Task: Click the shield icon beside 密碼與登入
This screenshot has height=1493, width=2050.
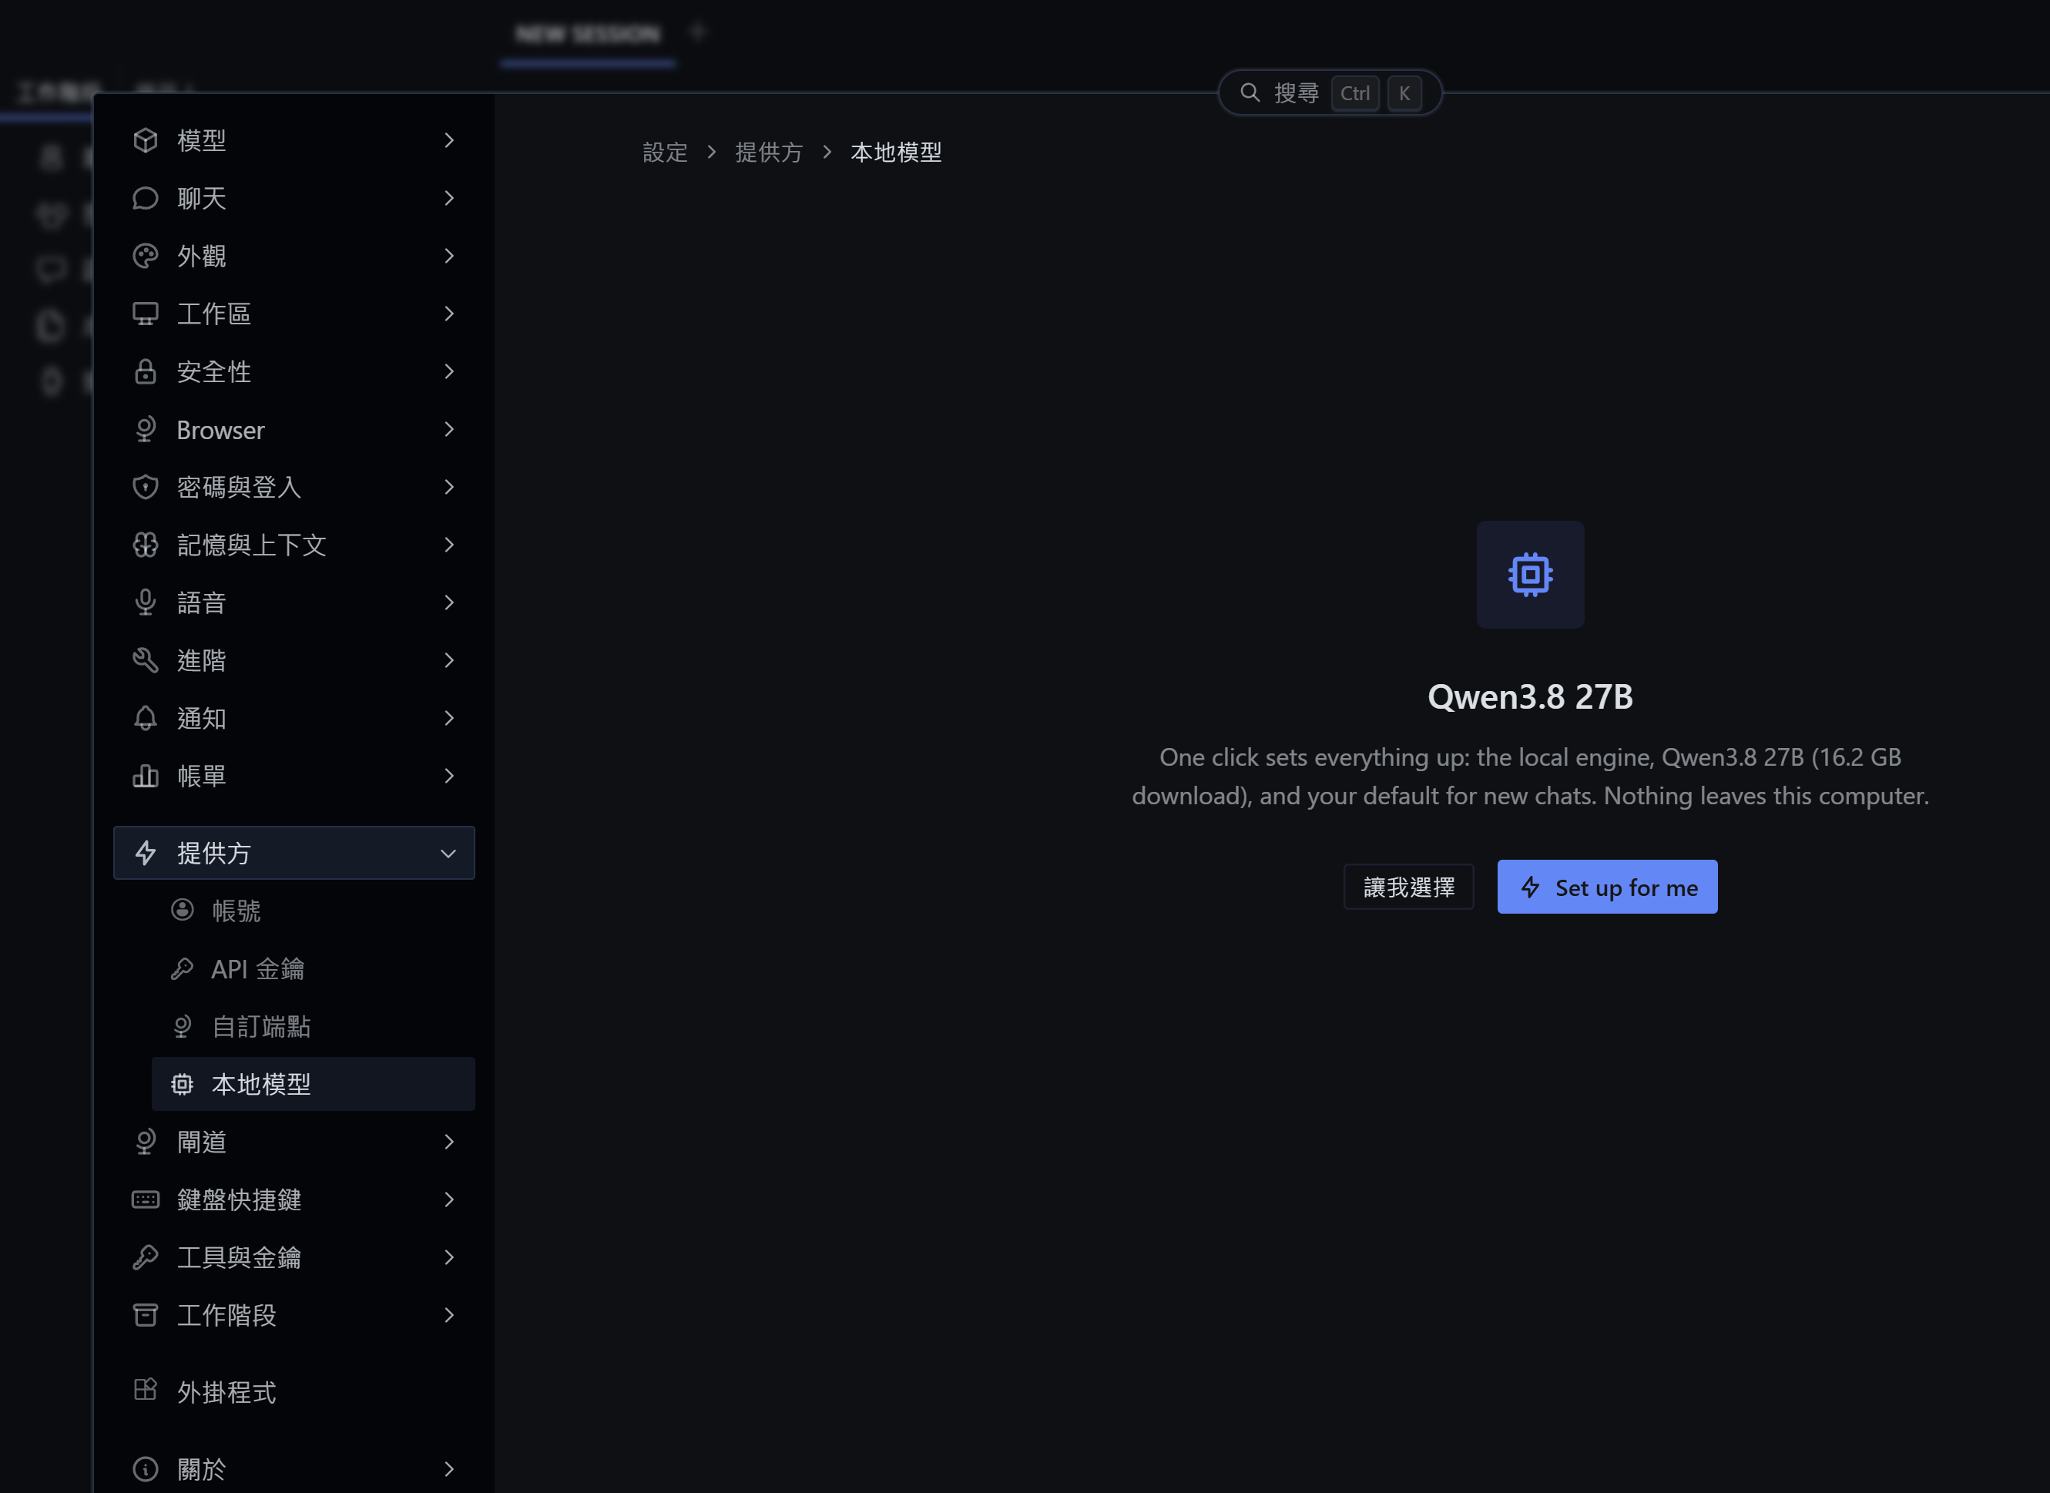Action: point(146,487)
